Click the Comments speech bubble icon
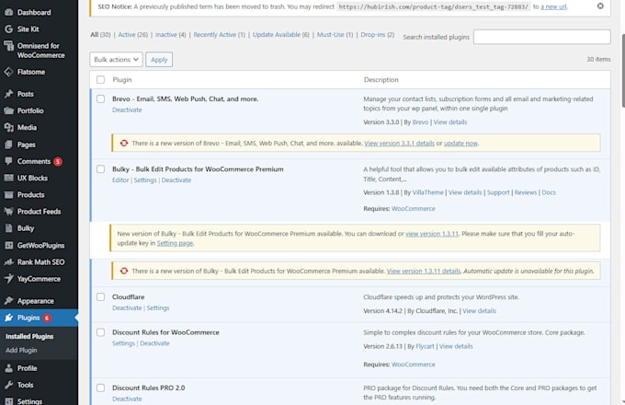 point(8,161)
